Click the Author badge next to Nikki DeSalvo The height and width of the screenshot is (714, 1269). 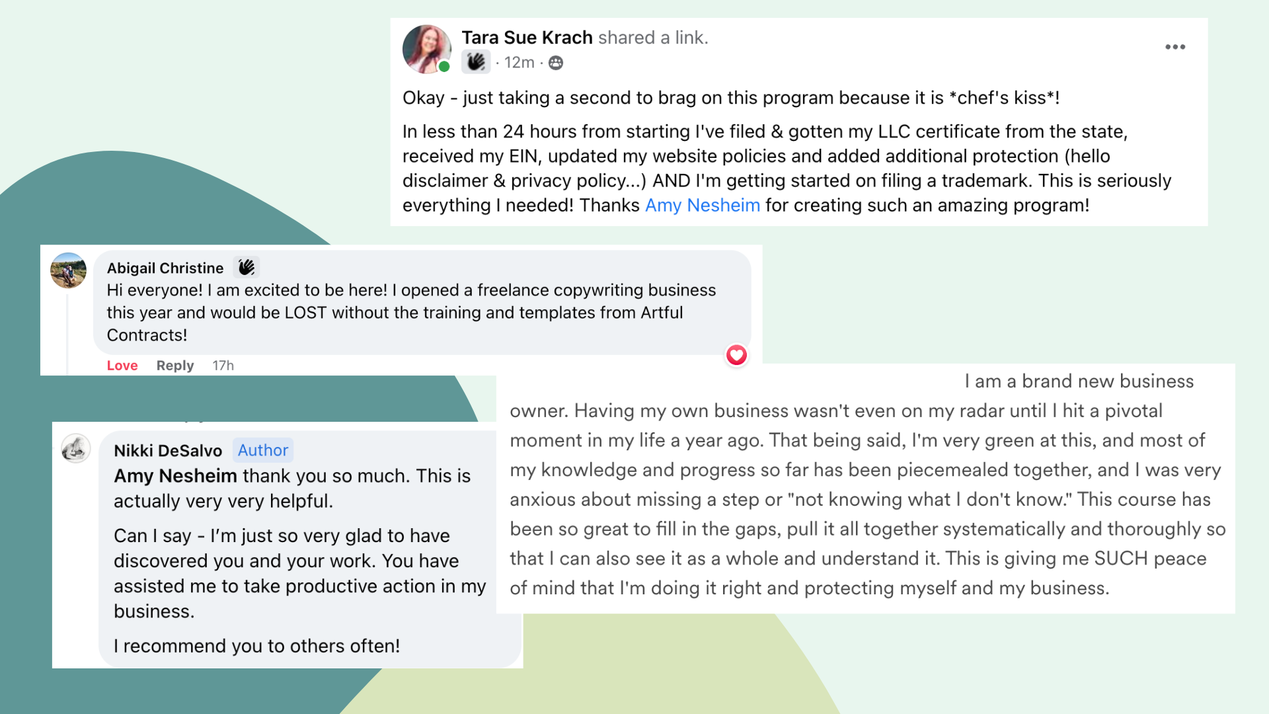pyautogui.click(x=263, y=450)
